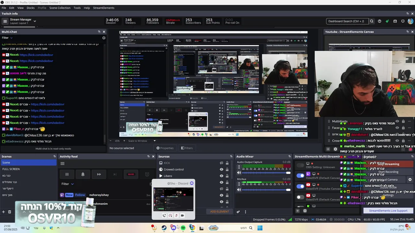This screenshot has width=415, height=233.
Task: Open the Stream Manager hamburger menu
Action: pos(5,21)
